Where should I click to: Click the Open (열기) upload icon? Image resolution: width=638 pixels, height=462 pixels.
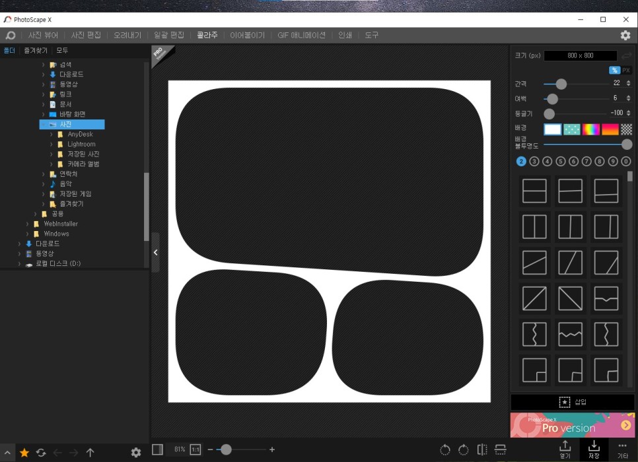[565, 449]
